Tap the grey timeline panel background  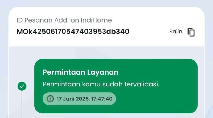click(x=106, y=53)
